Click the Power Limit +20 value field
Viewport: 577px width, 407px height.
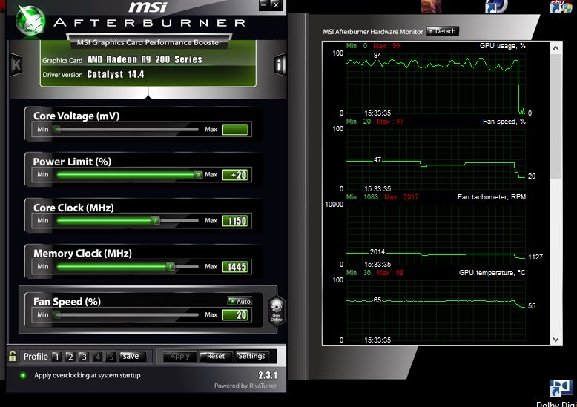(235, 175)
